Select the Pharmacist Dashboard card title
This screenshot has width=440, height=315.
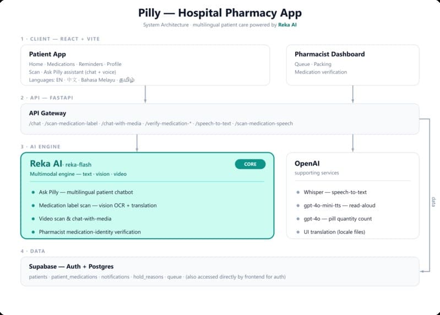[x=330, y=54]
